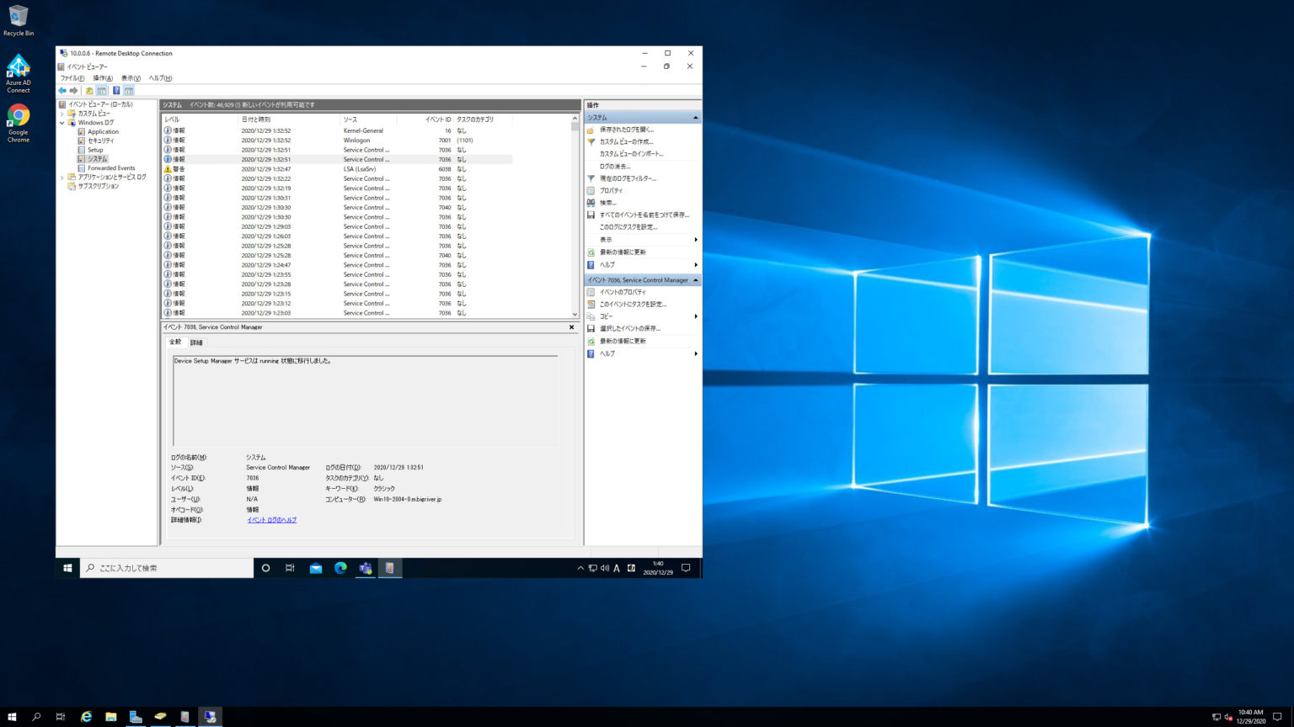Screen dimensions: 1294x727
Task: Open the イベント ログのヘルプ link
Action: [272, 519]
